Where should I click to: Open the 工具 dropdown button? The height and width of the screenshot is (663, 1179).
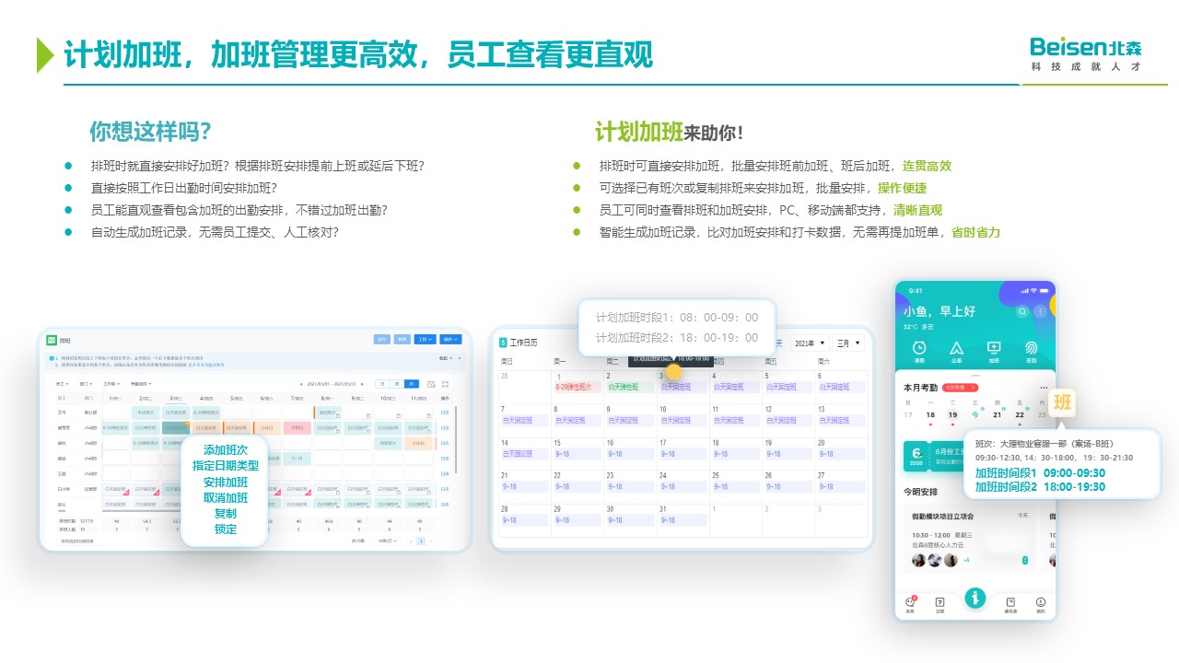[425, 339]
